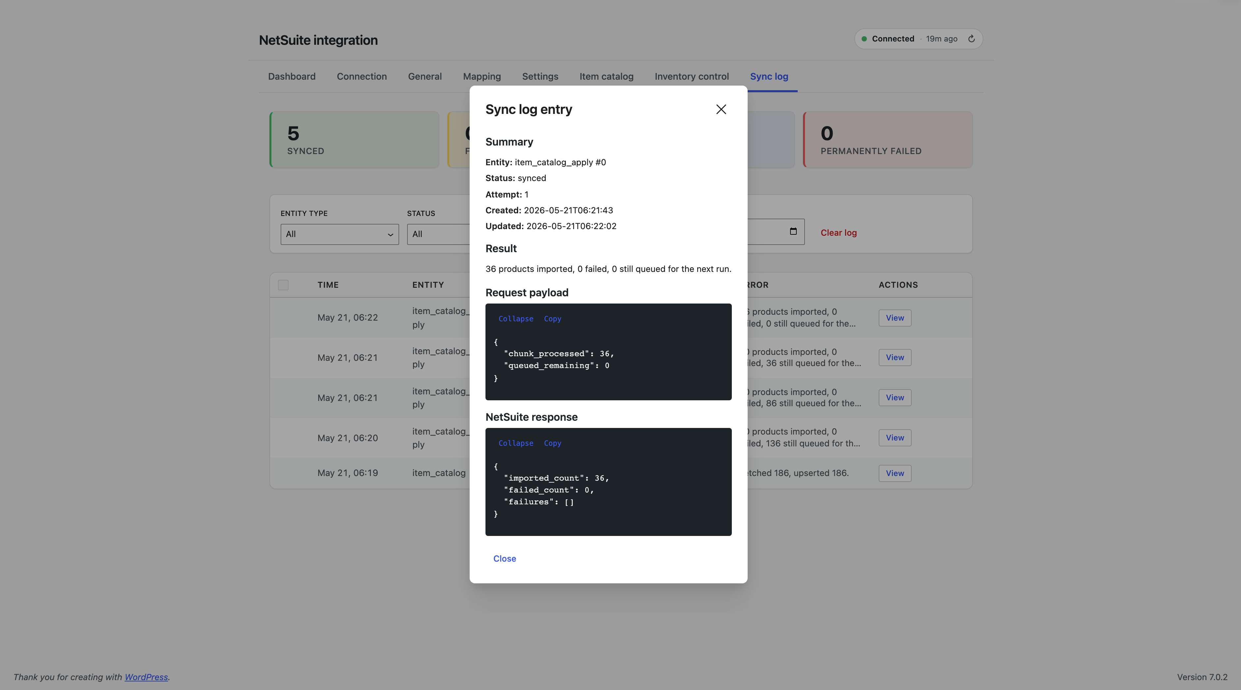Click the "queued_remaining": 0 line
Viewport: 1241px width, 690px height.
[x=556, y=365]
